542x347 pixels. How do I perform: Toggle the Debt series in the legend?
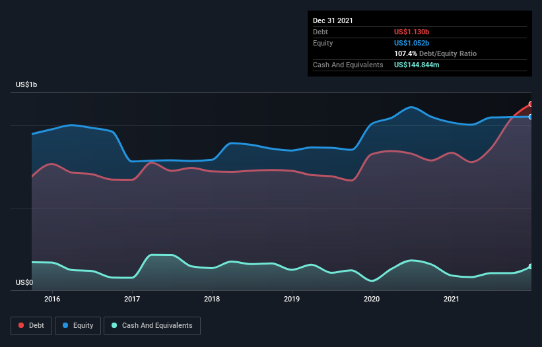click(31, 326)
